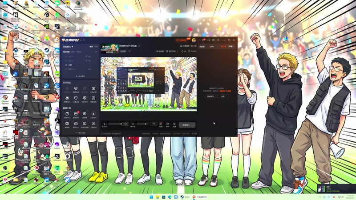The image size is (356, 200).
Task: Open the orange streamer data button marked New
Action: [182, 40]
